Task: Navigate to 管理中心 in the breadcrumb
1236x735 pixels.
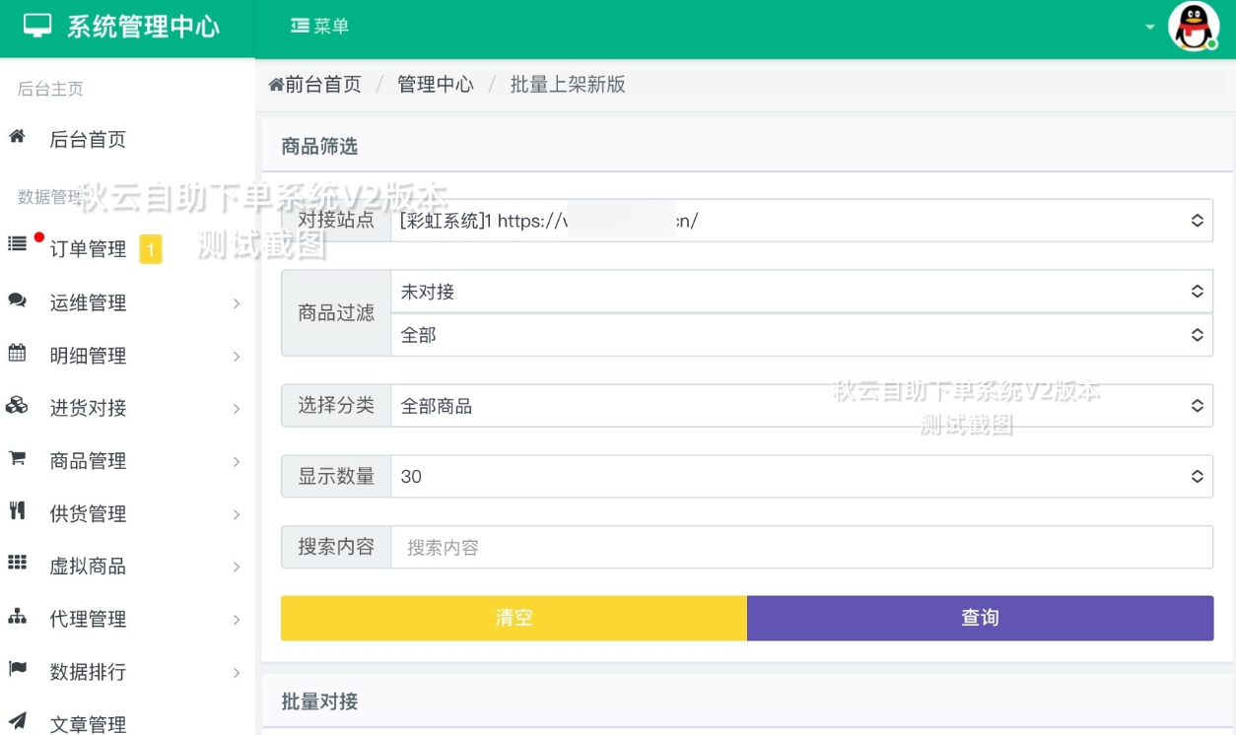Action: pos(436,85)
